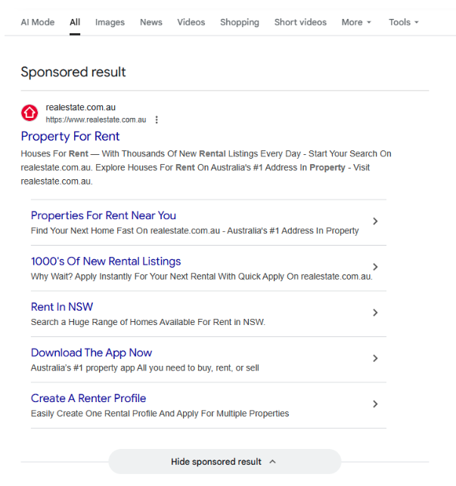Open Properties For Rent Near You link
This screenshot has width=456, height=486.
click(x=104, y=215)
